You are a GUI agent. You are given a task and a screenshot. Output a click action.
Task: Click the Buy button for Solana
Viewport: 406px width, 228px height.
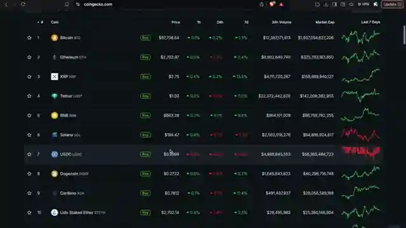point(145,135)
